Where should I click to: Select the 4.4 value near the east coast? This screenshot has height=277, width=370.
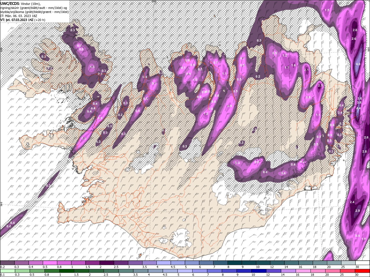click(x=358, y=108)
